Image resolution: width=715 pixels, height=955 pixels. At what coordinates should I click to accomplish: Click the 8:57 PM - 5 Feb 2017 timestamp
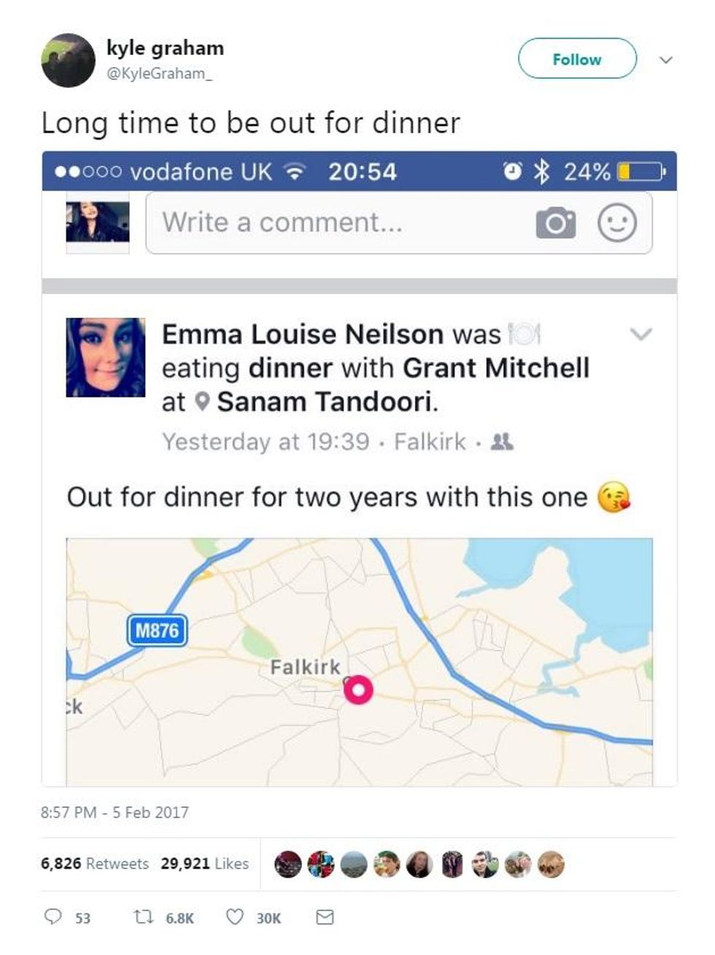(x=115, y=812)
